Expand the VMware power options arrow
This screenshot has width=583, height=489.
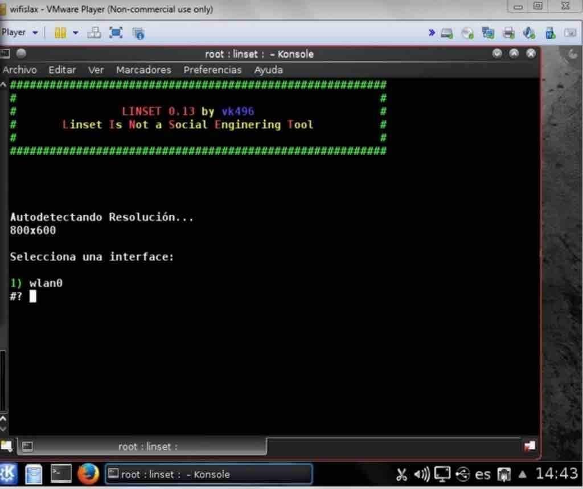pos(75,33)
